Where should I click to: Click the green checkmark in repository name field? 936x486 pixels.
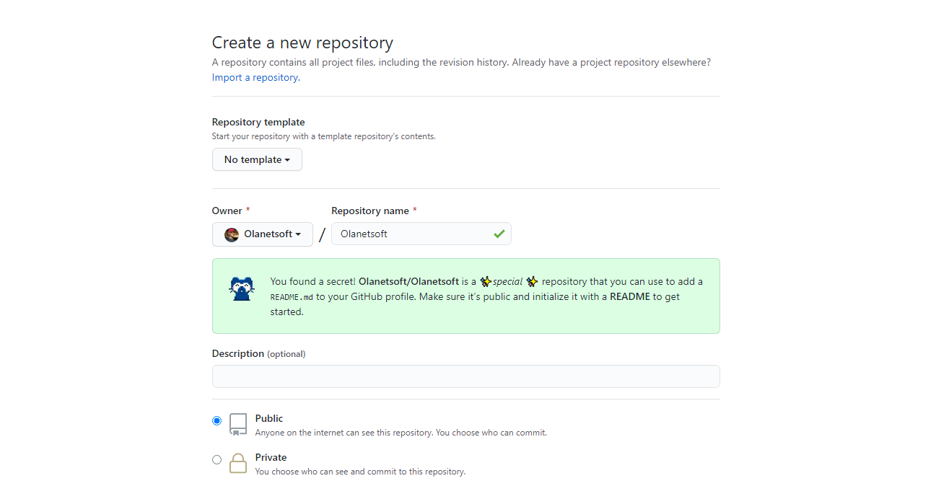coord(499,234)
